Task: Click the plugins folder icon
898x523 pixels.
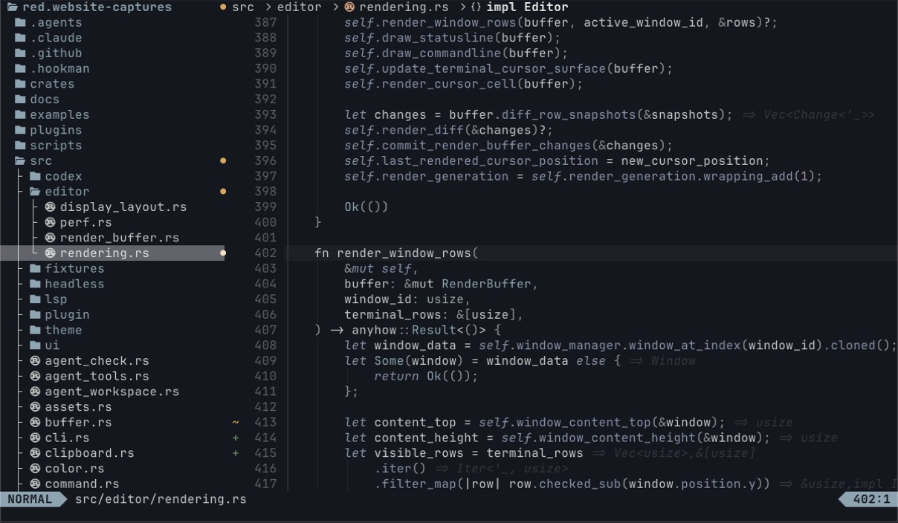Action: pyautogui.click(x=20, y=130)
